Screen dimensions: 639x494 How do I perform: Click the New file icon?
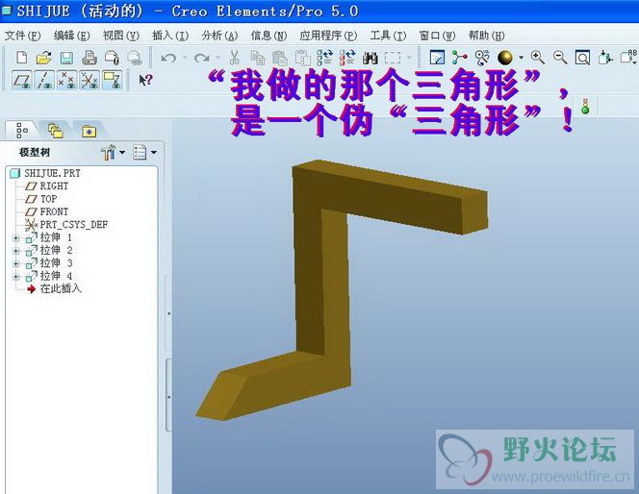[x=21, y=58]
